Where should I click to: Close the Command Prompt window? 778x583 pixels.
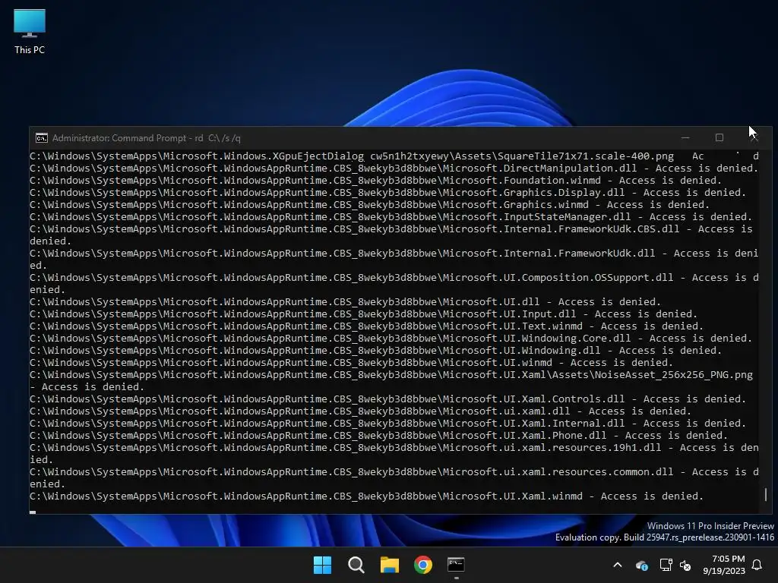(753, 138)
